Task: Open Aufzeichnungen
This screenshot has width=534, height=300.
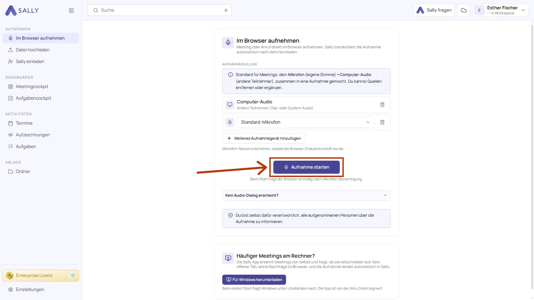Action: point(41,135)
